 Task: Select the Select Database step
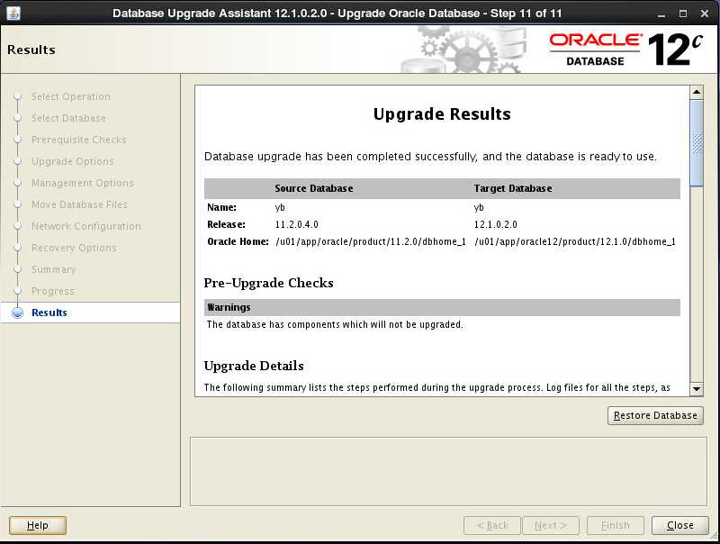[x=68, y=118]
